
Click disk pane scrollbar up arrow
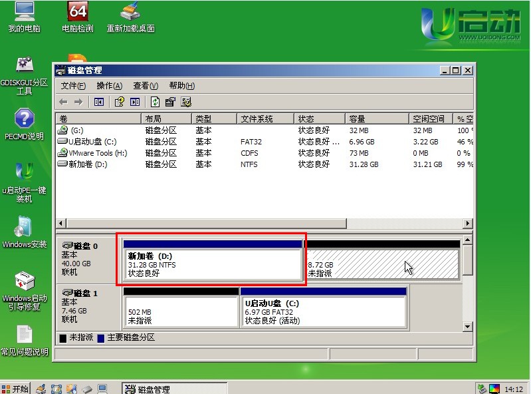468,240
